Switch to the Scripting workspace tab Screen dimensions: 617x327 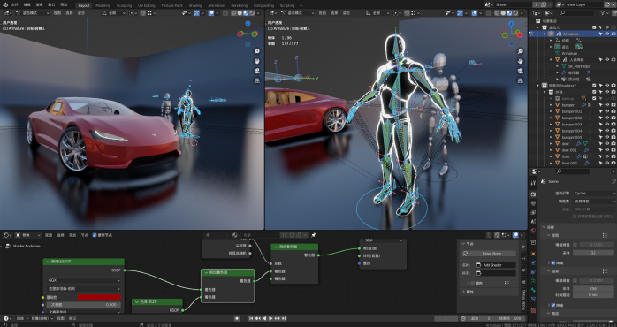(287, 5)
